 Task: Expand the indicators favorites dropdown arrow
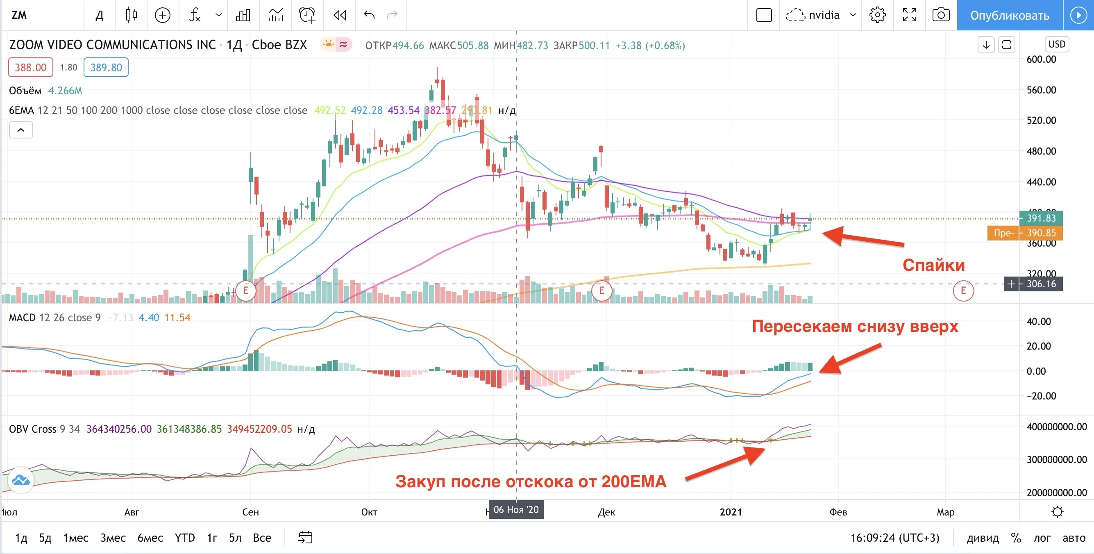(219, 15)
